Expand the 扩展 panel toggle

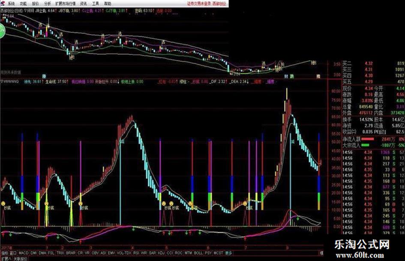[6, 259]
